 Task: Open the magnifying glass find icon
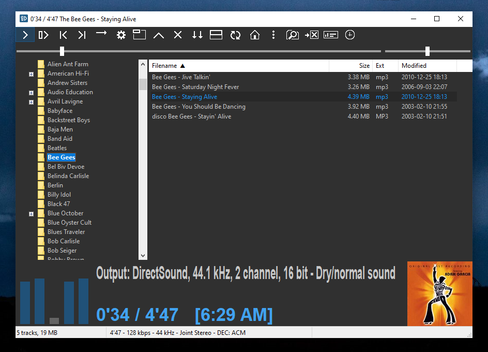coord(292,35)
